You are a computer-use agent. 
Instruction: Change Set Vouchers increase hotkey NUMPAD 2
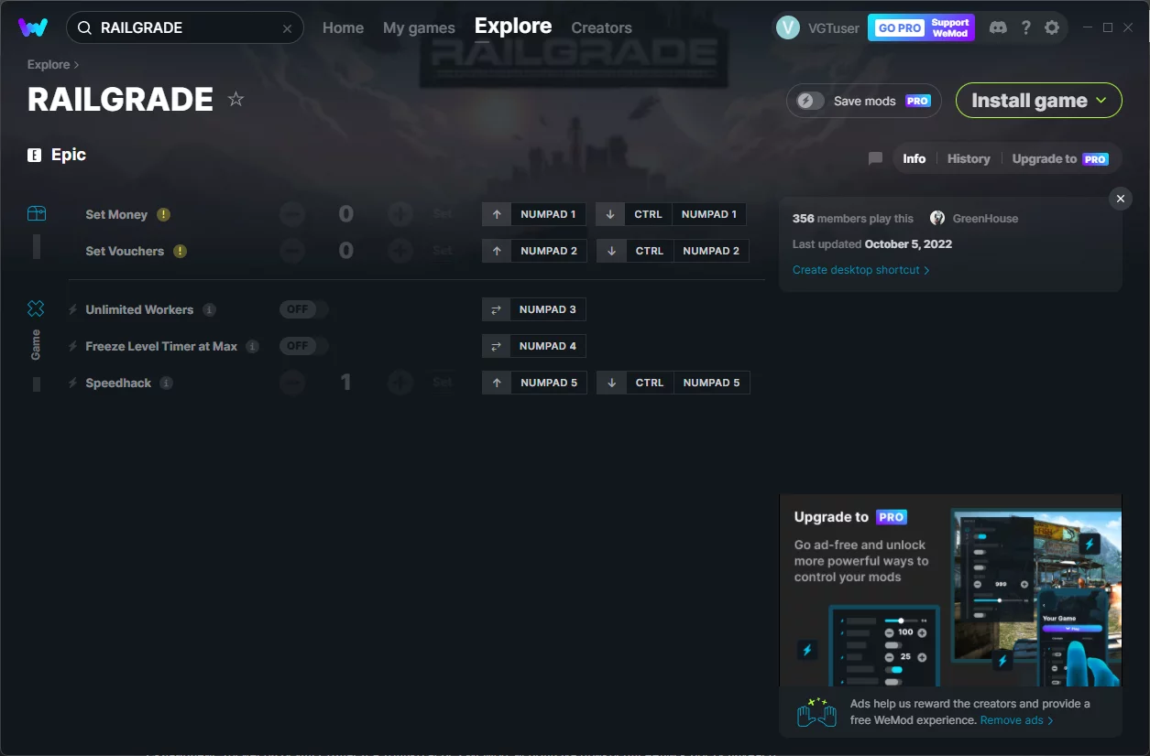534,251
